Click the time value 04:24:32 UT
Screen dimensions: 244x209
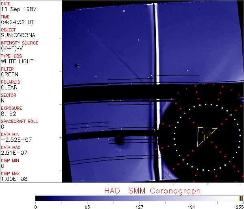pos(17,22)
